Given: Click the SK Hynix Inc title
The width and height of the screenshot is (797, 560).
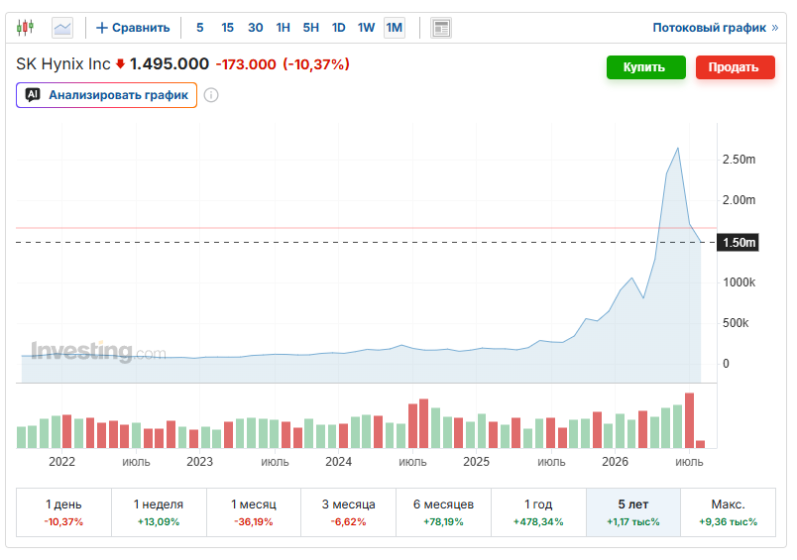Looking at the screenshot, I should coord(63,64).
